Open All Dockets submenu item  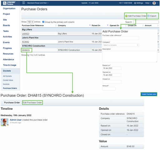[7, 76]
